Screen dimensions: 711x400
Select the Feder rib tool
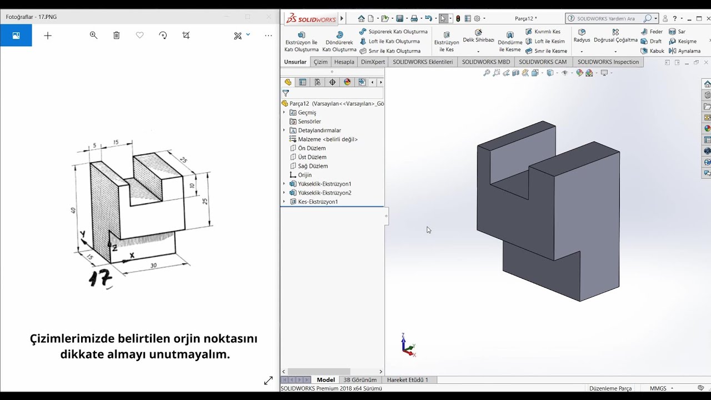coord(652,32)
